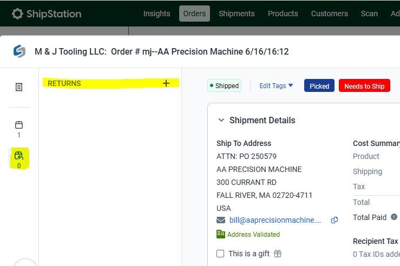Open the shipments package sidebar icon

19,125
